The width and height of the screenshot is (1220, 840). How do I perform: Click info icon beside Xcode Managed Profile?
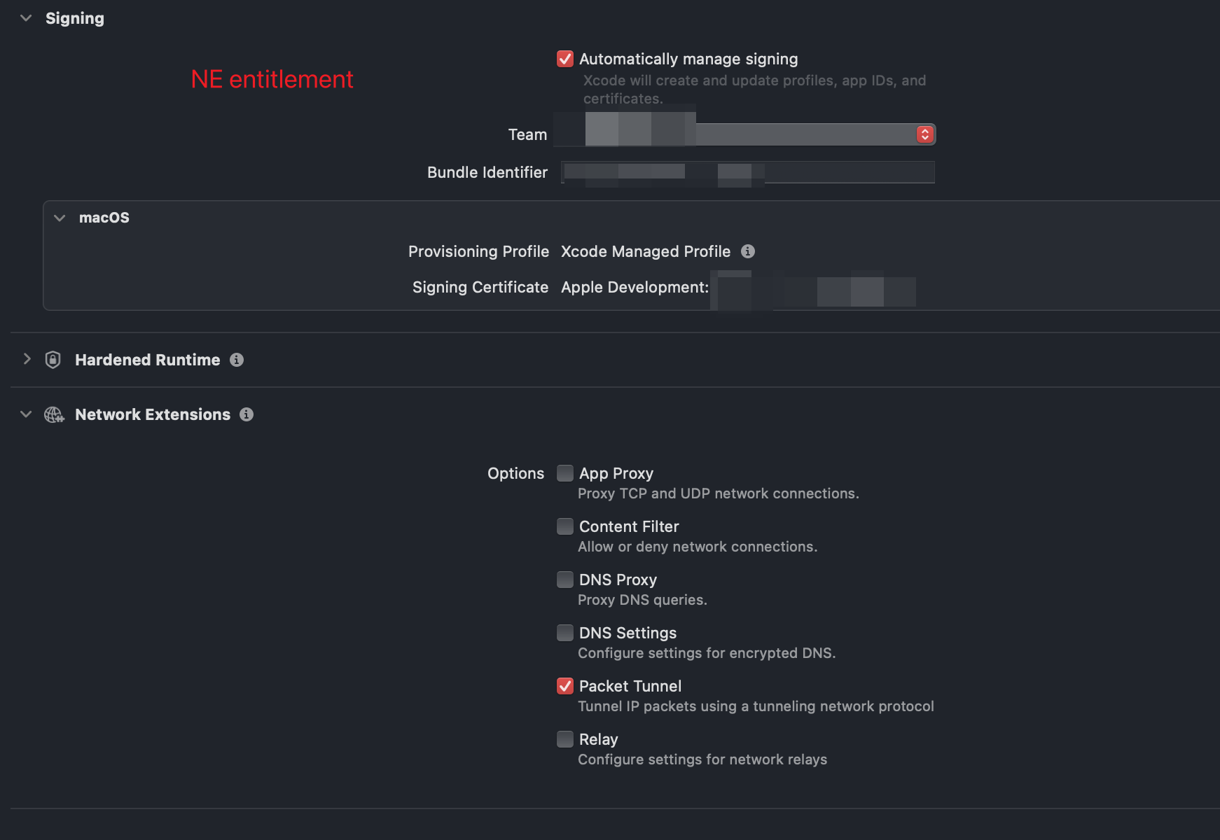748,251
